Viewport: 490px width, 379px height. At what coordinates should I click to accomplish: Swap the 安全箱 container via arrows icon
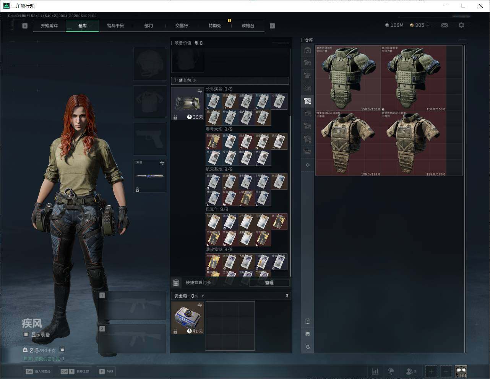point(200,305)
